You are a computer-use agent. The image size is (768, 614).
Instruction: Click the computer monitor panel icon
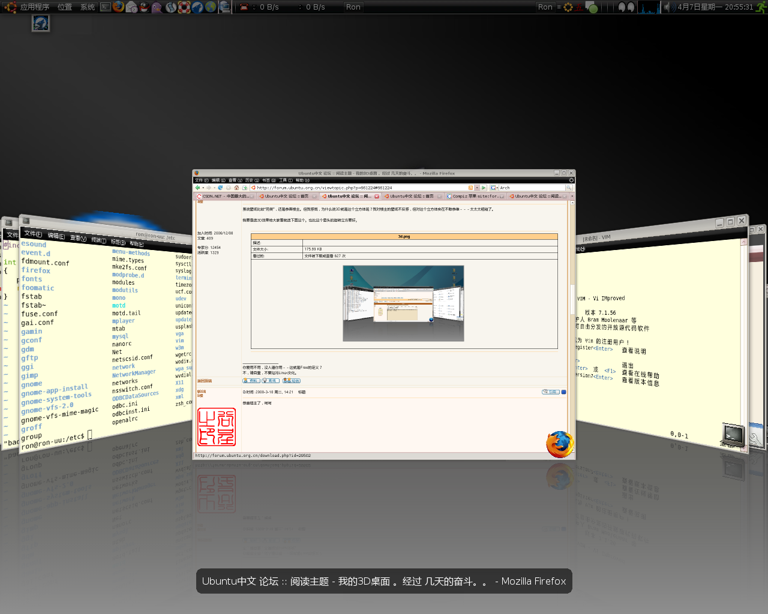coord(224,7)
